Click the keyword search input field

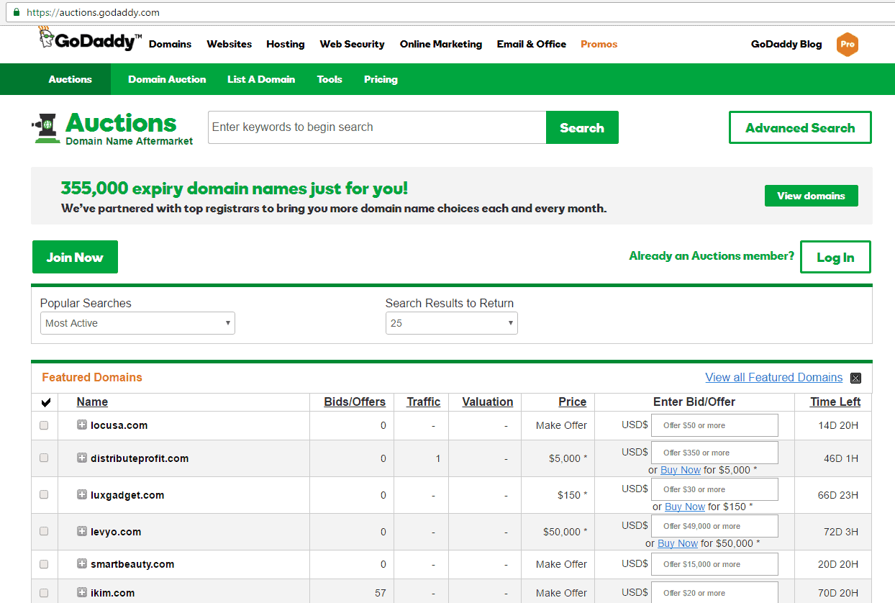point(377,127)
